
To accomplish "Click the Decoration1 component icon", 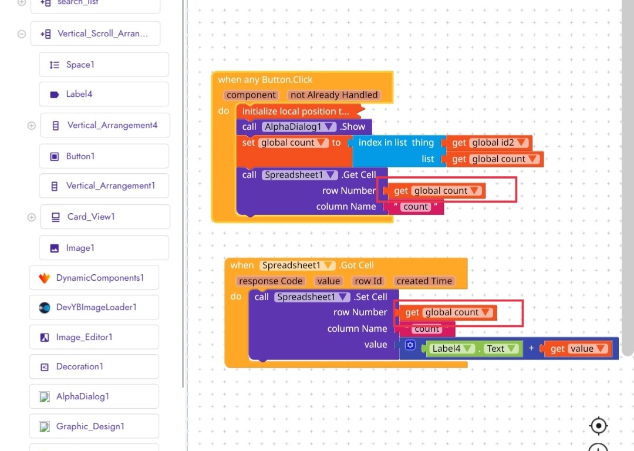I will 45,367.
